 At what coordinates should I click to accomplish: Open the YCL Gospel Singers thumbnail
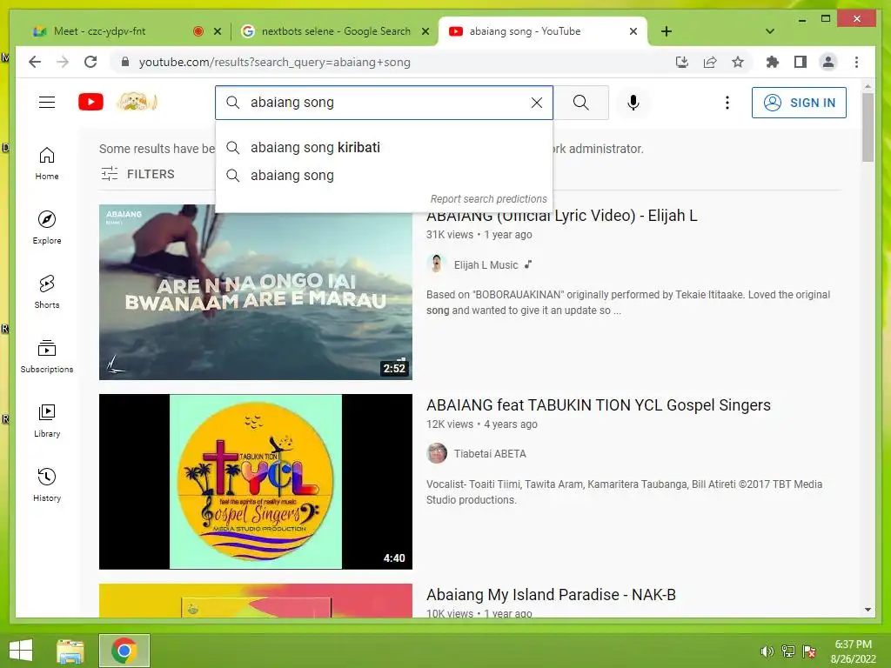256,482
